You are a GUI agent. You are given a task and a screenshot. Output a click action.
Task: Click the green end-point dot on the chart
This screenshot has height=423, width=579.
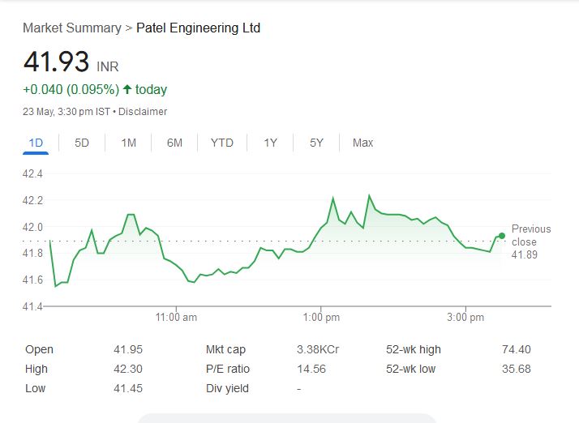502,236
